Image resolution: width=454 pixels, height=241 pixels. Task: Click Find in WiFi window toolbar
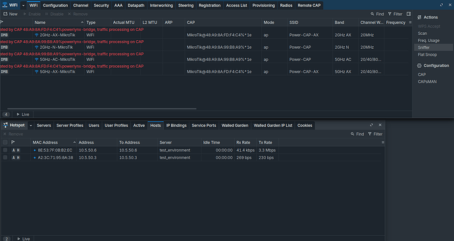pos(377,14)
